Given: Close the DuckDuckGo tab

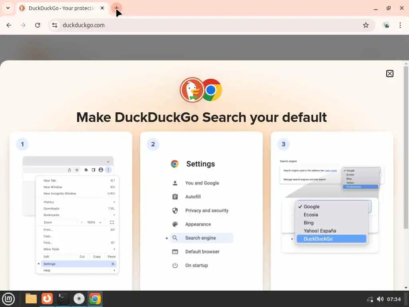Looking at the screenshot, I should pyautogui.click(x=102, y=8).
